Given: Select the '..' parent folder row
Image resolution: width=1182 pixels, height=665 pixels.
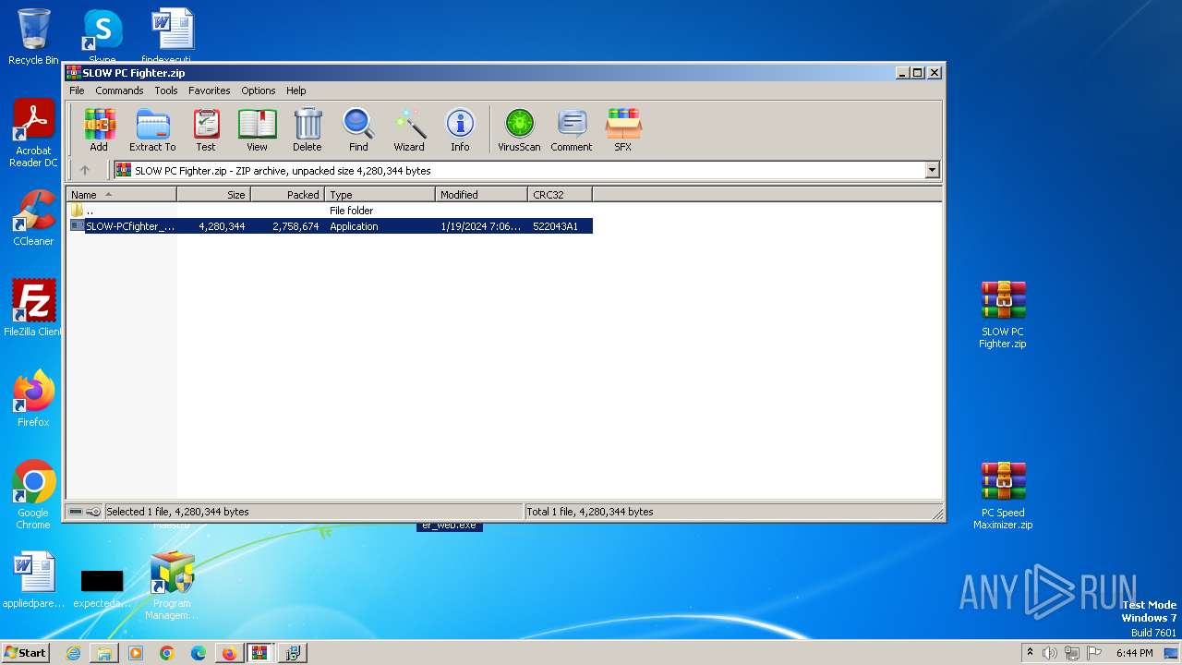Looking at the screenshot, I should click(330, 211).
